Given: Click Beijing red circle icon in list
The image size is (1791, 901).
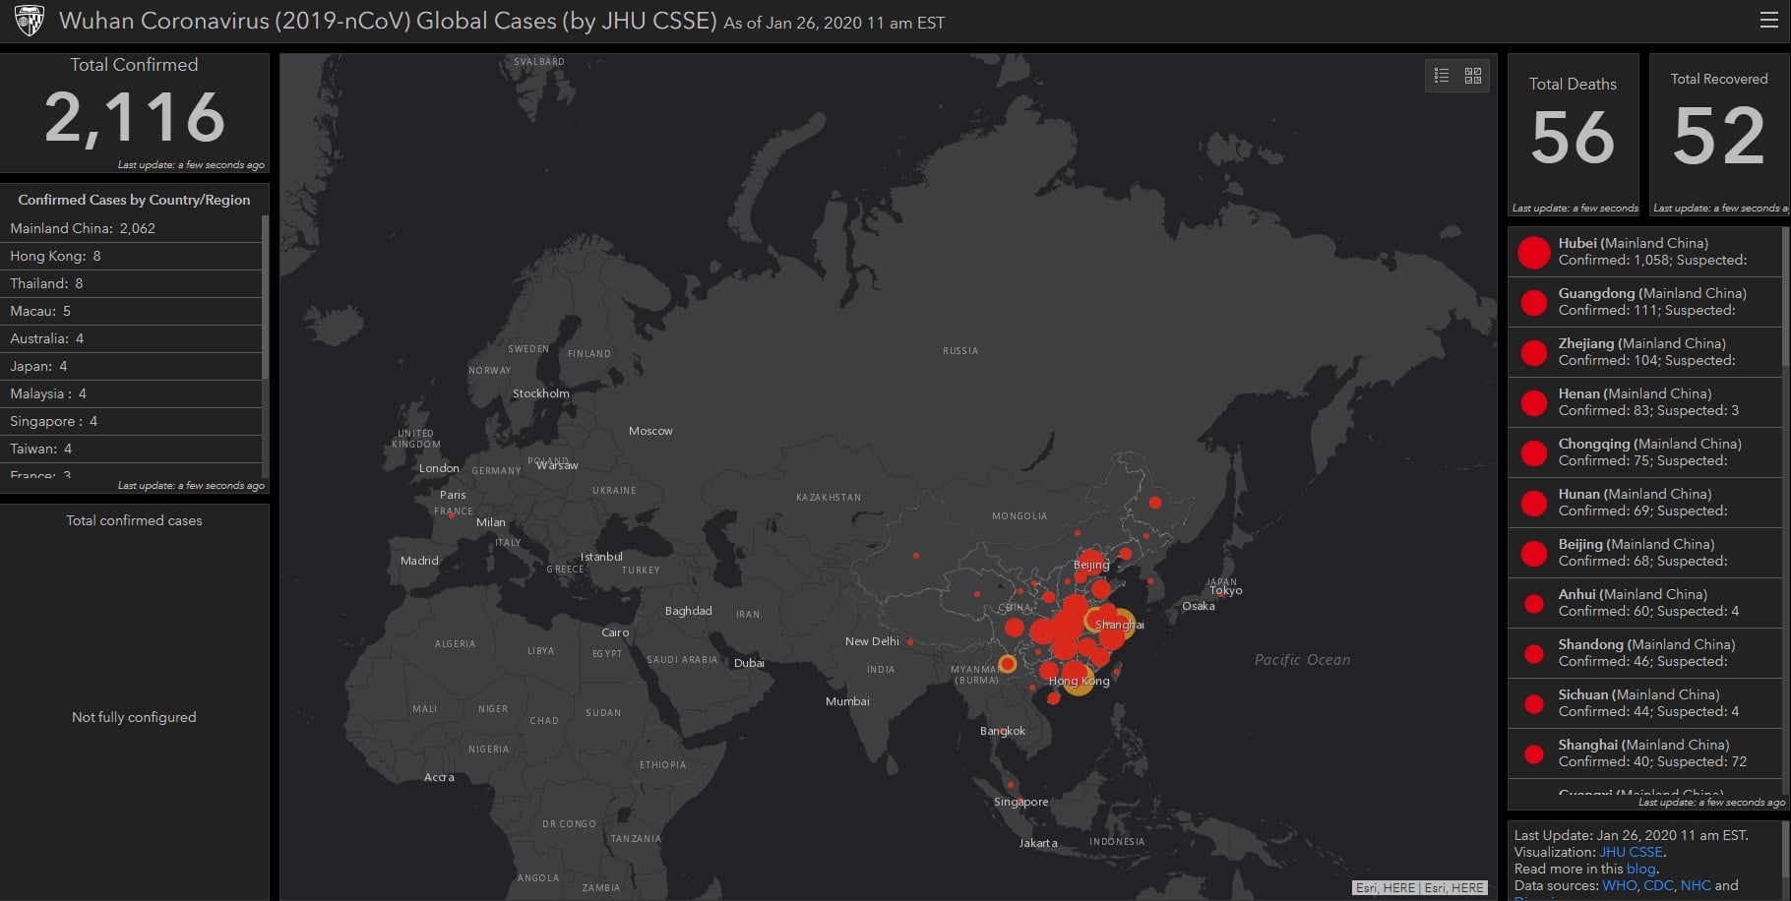Looking at the screenshot, I should [1534, 553].
